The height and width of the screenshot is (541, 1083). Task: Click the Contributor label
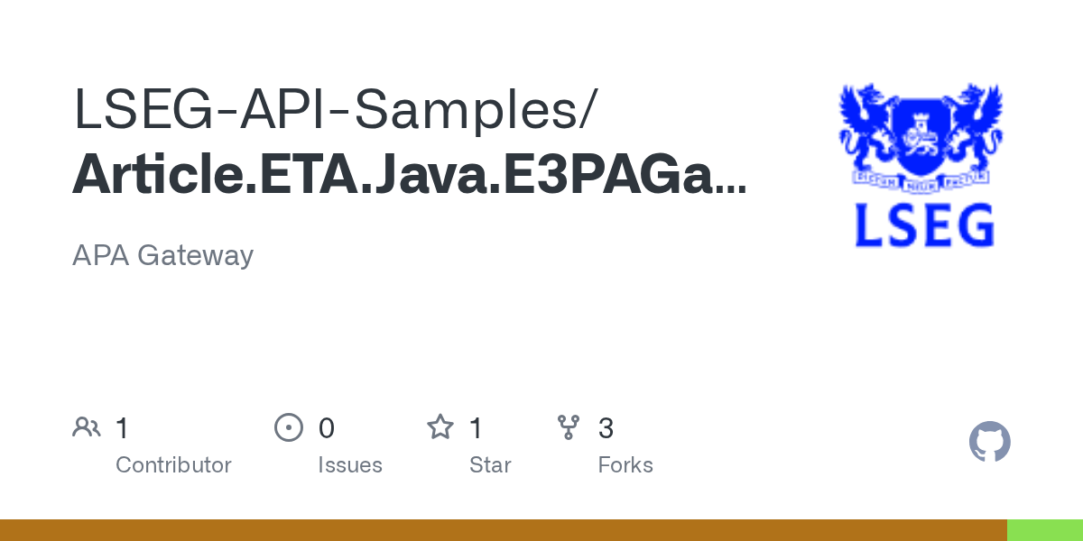pyautogui.click(x=173, y=465)
